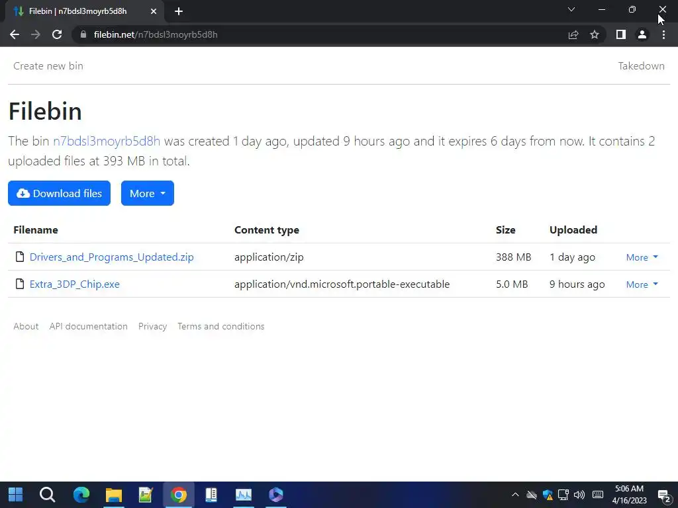678x508 pixels.
Task: Expand the blue More dropdown button
Action: pyautogui.click(x=148, y=193)
